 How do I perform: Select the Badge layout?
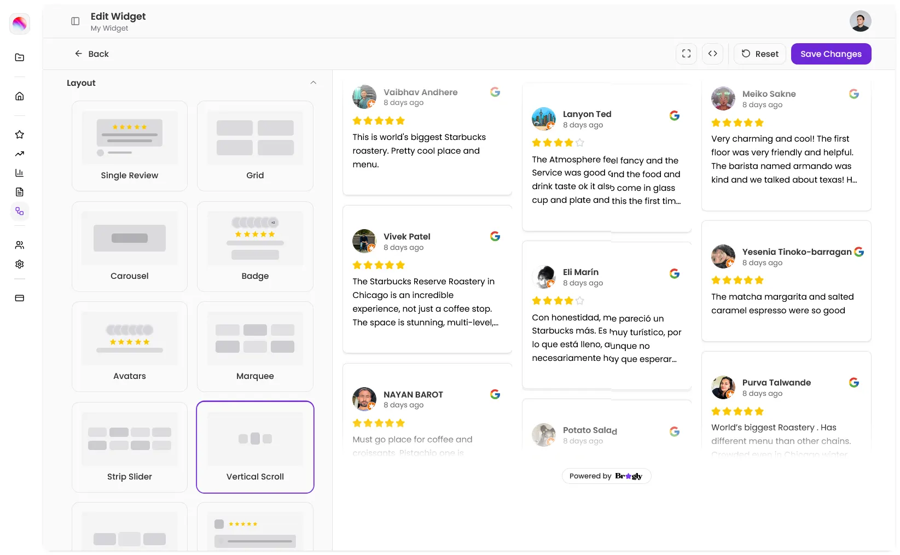pyautogui.click(x=255, y=247)
